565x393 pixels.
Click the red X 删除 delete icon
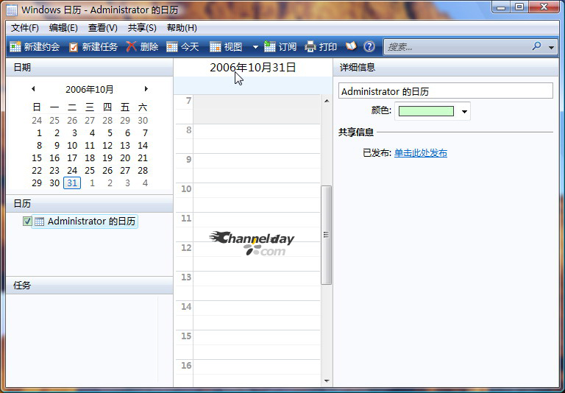pos(131,46)
